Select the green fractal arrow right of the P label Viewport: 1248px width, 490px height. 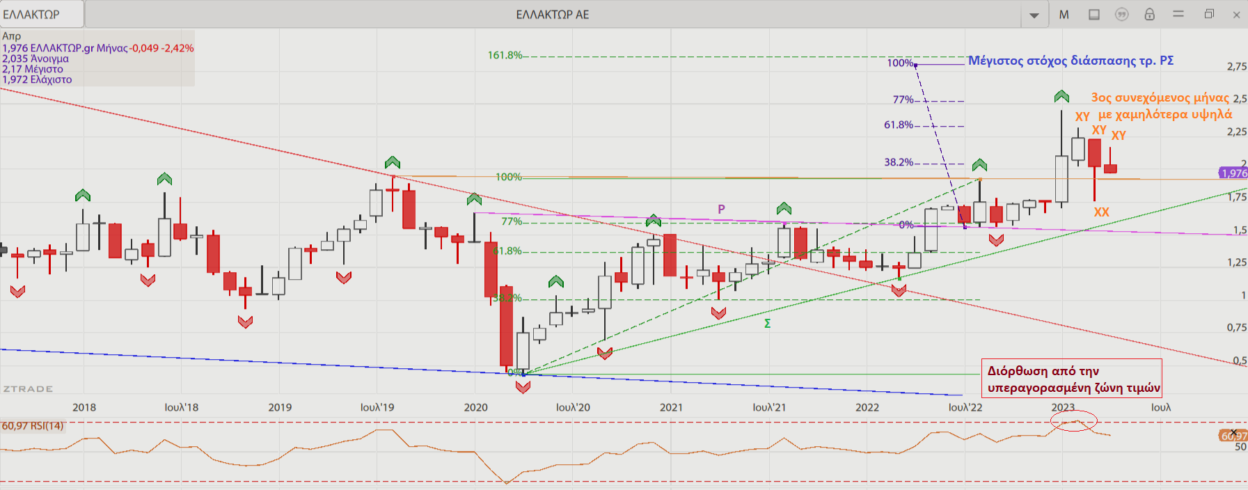pyautogui.click(x=784, y=208)
